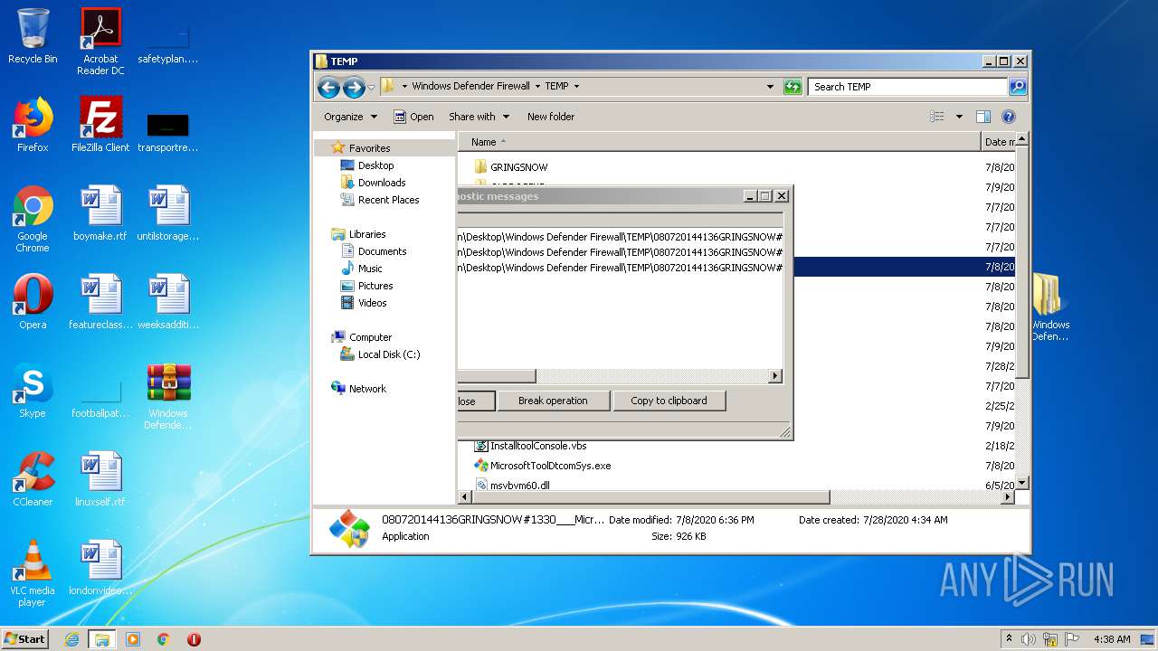This screenshot has width=1158, height=651.
Task: Click the Break operation button
Action: click(553, 401)
